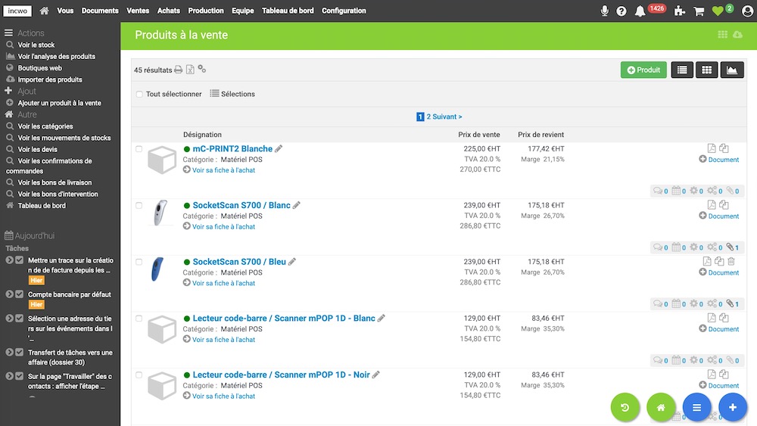Expand the Mettre un trace task arrow
The height and width of the screenshot is (426, 757).
9,260
